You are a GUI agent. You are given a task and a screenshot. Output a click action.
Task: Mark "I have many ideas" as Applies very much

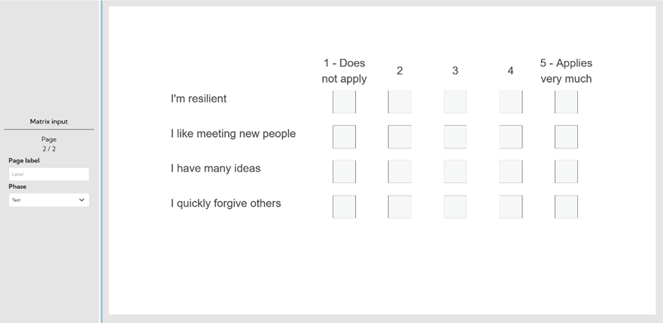pyautogui.click(x=566, y=172)
